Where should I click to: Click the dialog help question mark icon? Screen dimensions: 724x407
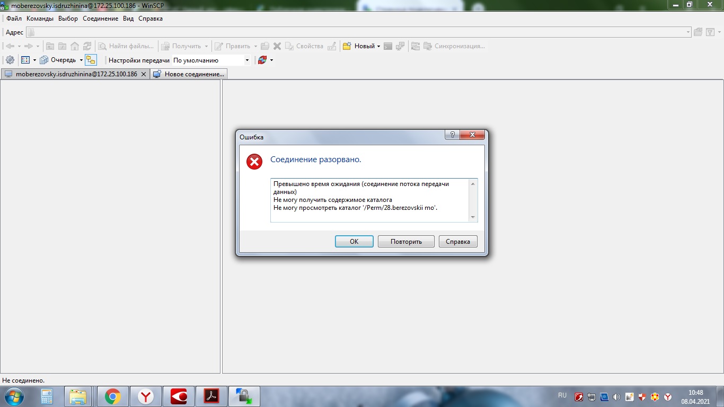click(x=452, y=135)
